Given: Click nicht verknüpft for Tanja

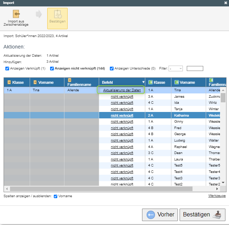Looking at the screenshot, I should coord(122,109).
